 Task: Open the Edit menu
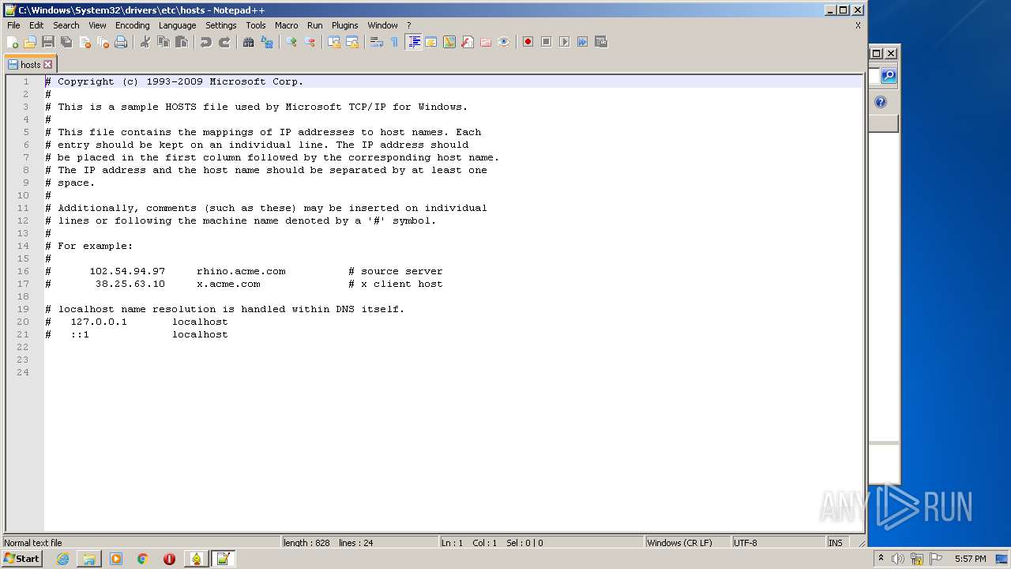[36, 25]
